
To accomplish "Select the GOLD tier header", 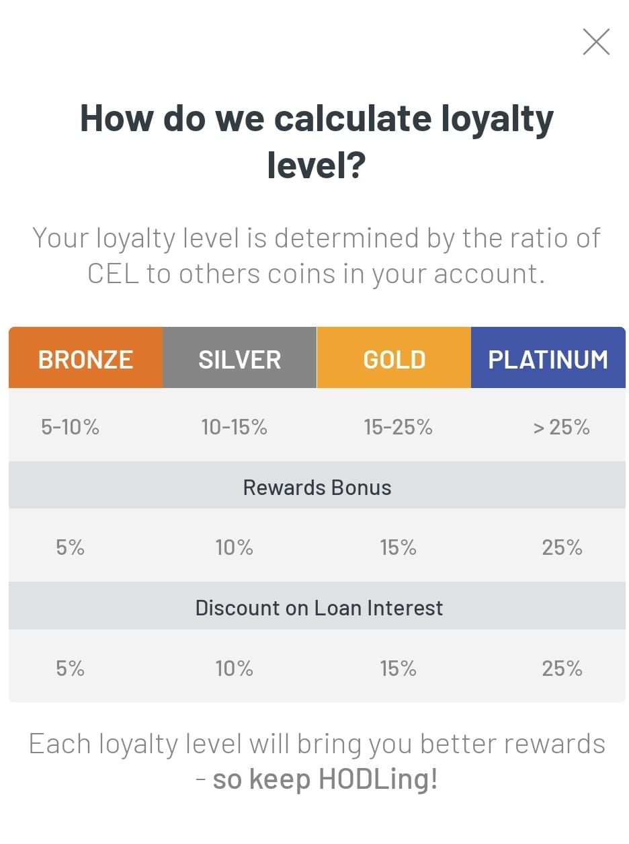I will [x=394, y=358].
